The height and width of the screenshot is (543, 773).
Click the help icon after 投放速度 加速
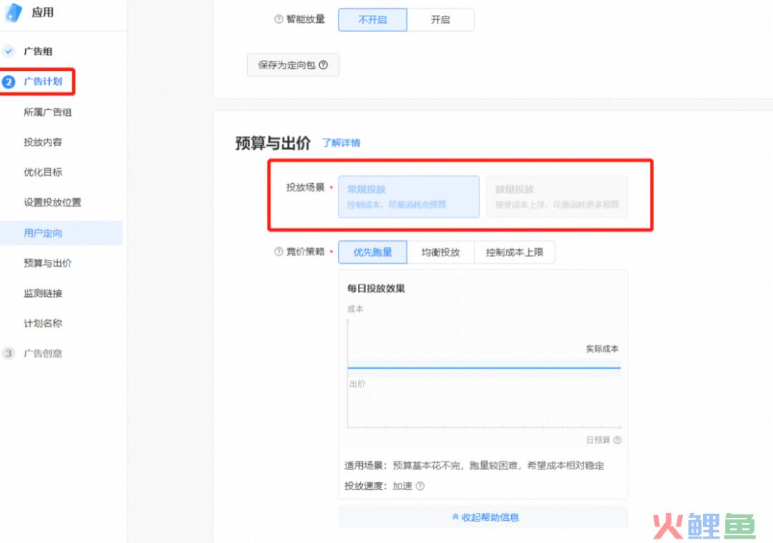coord(420,486)
